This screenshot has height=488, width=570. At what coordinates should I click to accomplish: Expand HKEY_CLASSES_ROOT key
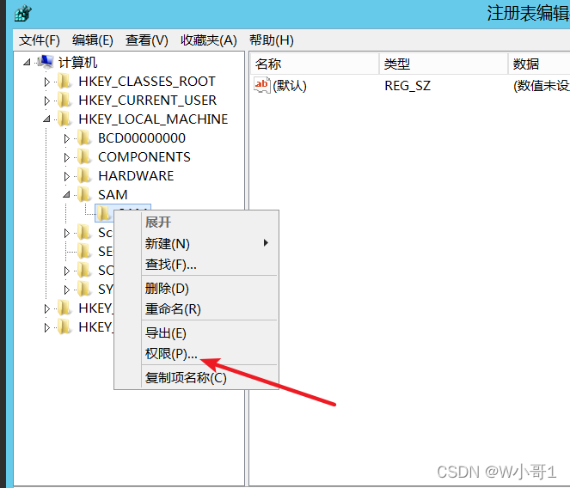point(47,82)
